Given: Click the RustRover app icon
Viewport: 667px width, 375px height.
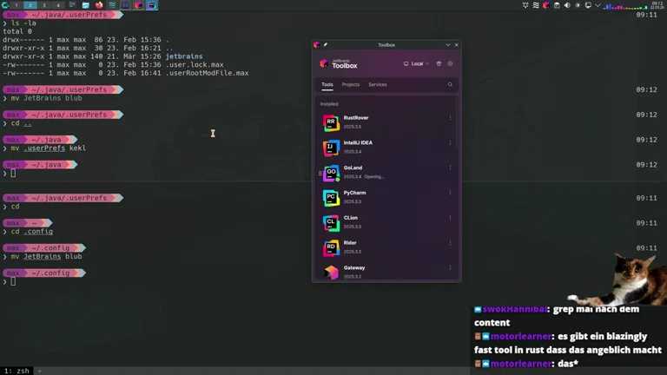Looking at the screenshot, I should [x=331, y=123].
